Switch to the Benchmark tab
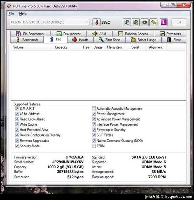Image resolution: width=194 pixels, height=200 pixels. [27, 40]
